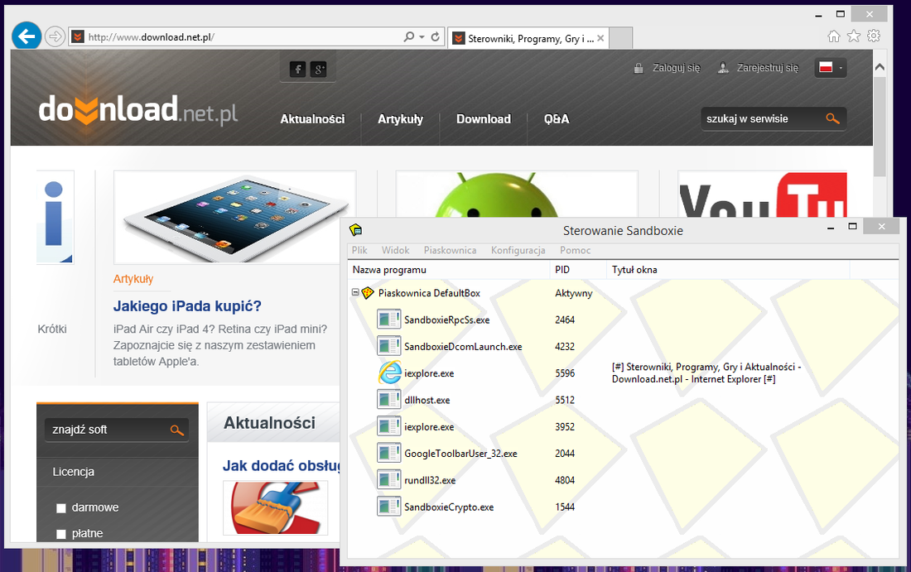Click the browser Back arrow button
Viewport: 911px width, 572px height.
tap(27, 36)
